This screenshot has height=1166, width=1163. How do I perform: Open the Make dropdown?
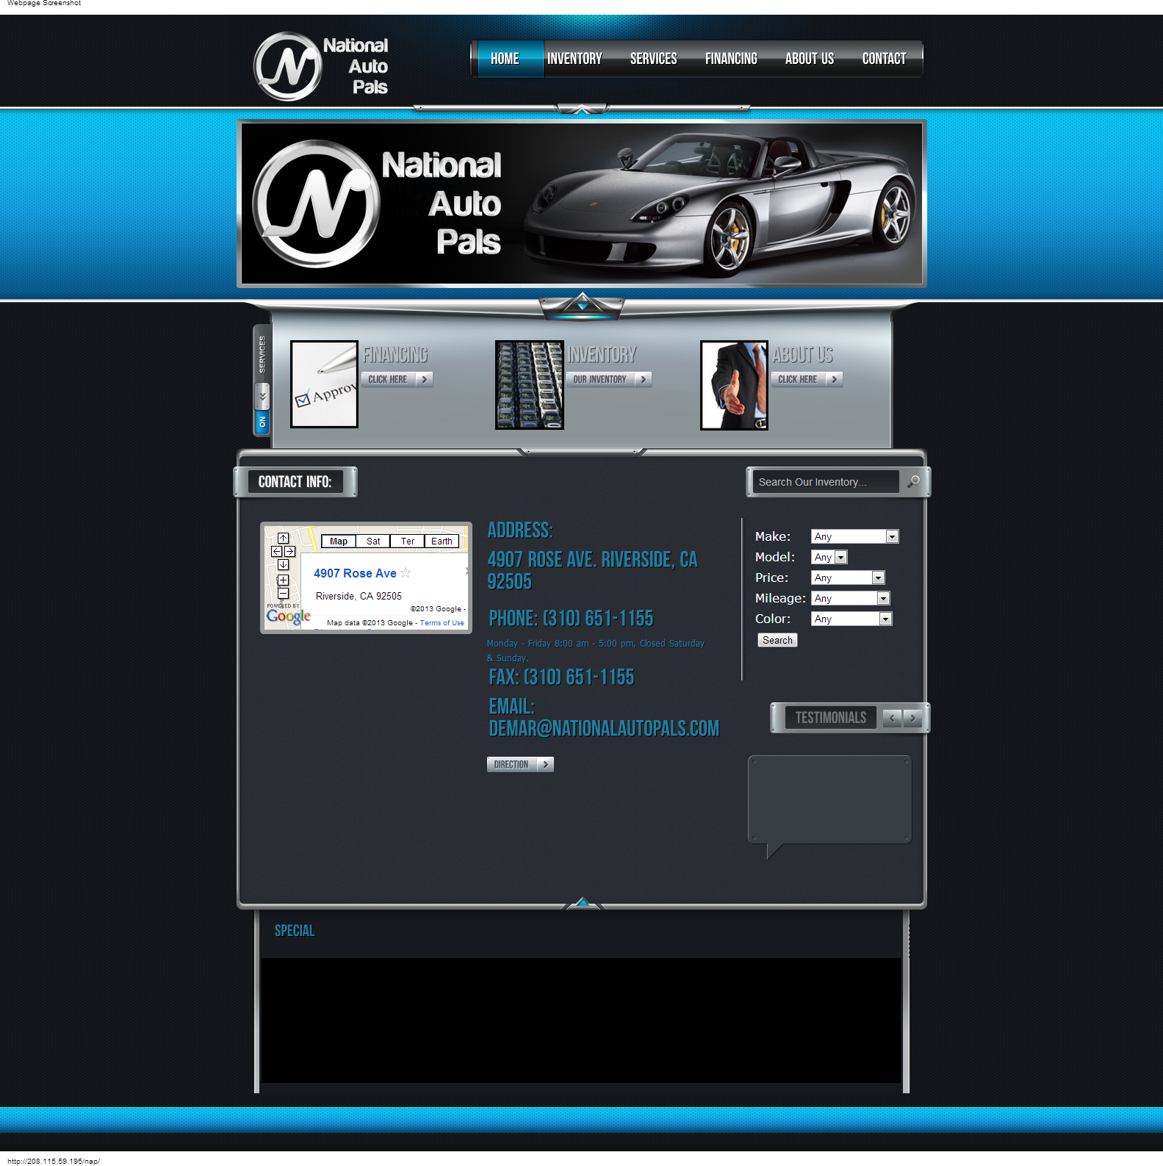854,536
